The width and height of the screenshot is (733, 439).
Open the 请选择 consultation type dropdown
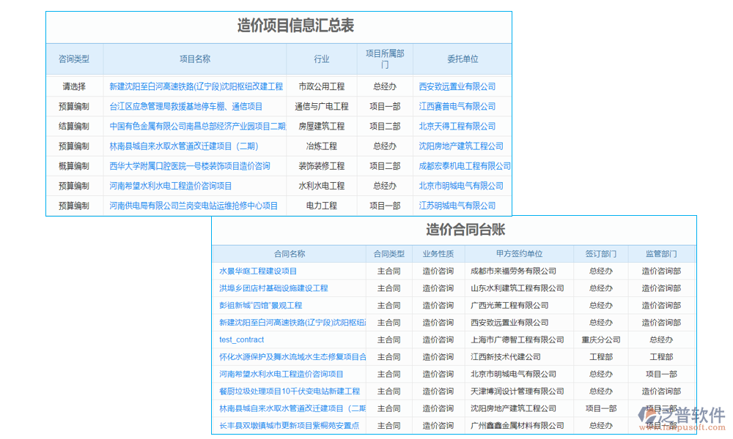74,86
